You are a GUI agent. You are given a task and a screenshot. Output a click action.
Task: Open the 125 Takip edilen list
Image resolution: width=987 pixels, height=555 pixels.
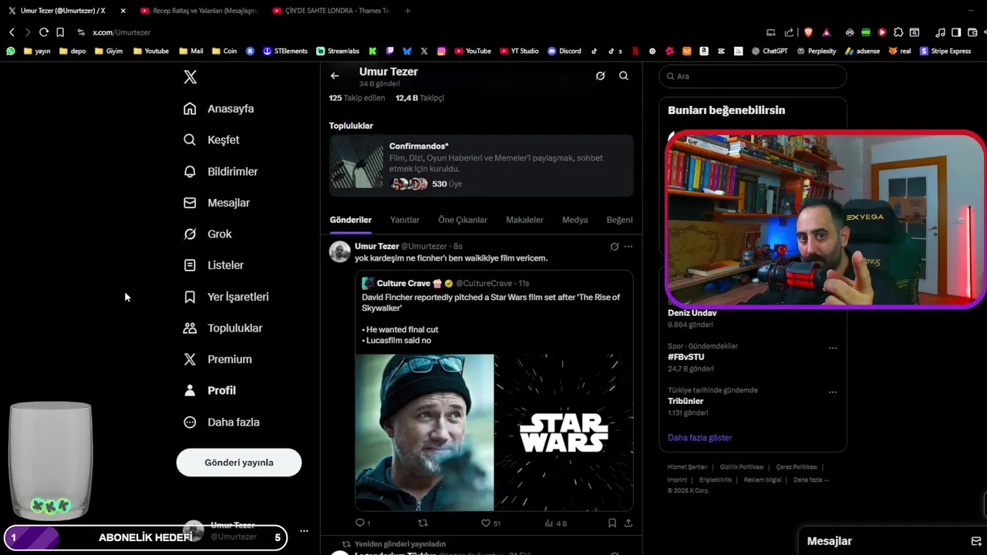[357, 98]
